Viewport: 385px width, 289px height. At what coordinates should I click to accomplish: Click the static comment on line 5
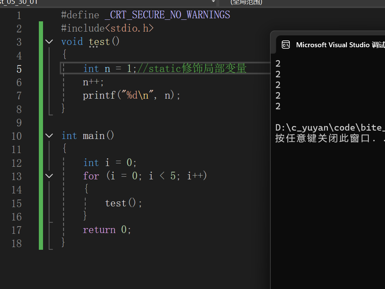point(192,68)
